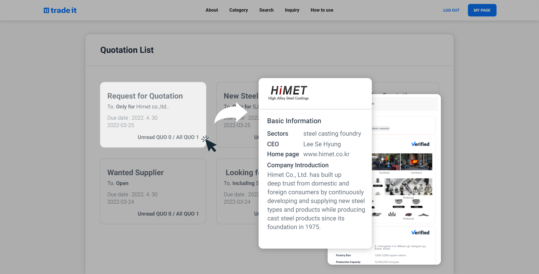539x274 pixels.
Task: Visit the www.himet.co.kr home page link
Action: click(326, 154)
